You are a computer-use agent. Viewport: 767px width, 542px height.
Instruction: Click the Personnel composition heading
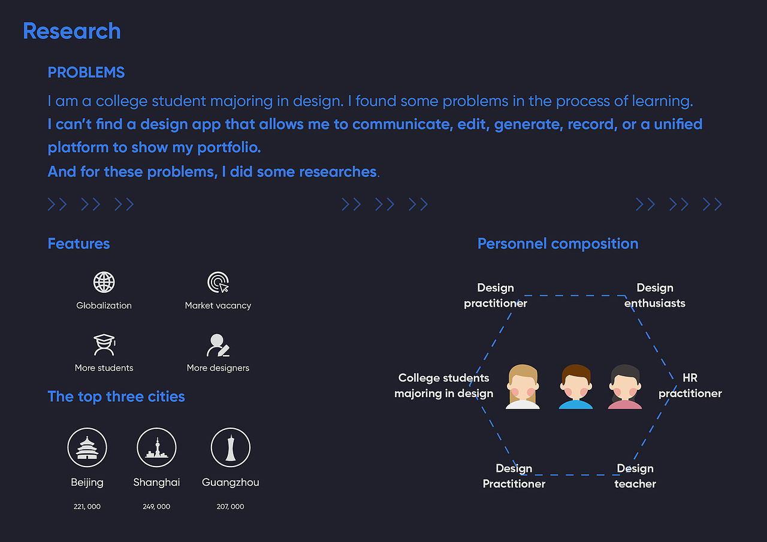(x=558, y=244)
